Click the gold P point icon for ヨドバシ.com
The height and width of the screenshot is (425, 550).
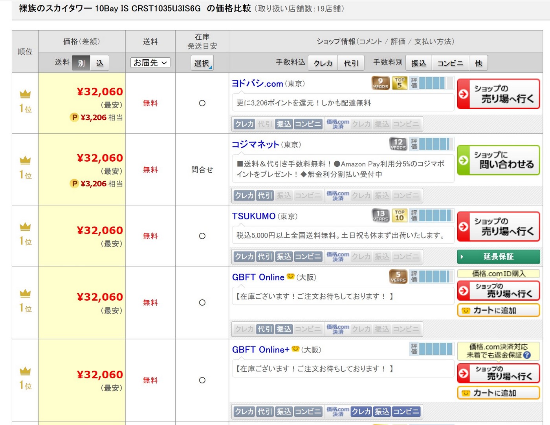click(x=74, y=117)
